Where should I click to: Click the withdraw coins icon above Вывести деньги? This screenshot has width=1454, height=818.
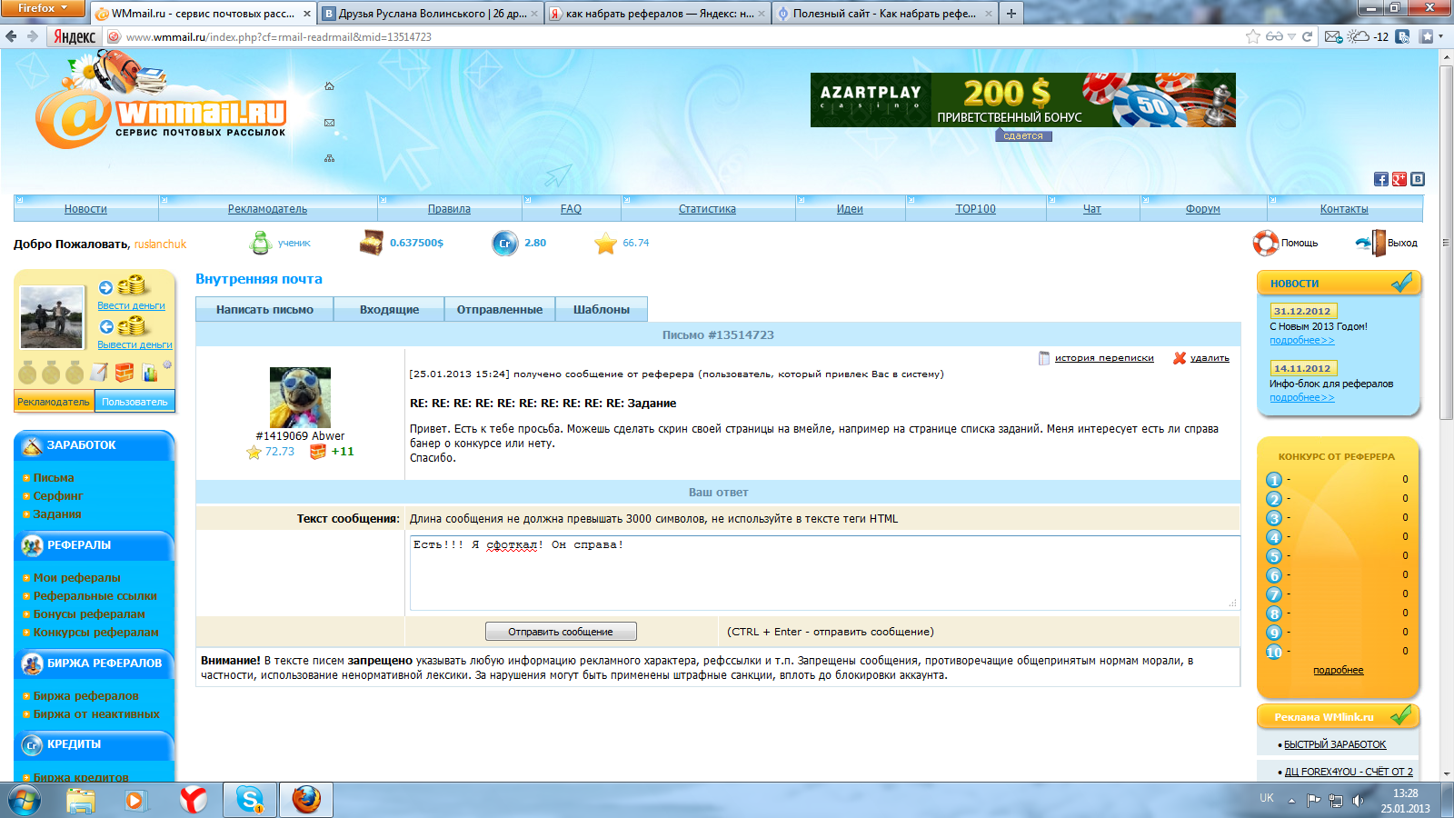click(x=124, y=326)
